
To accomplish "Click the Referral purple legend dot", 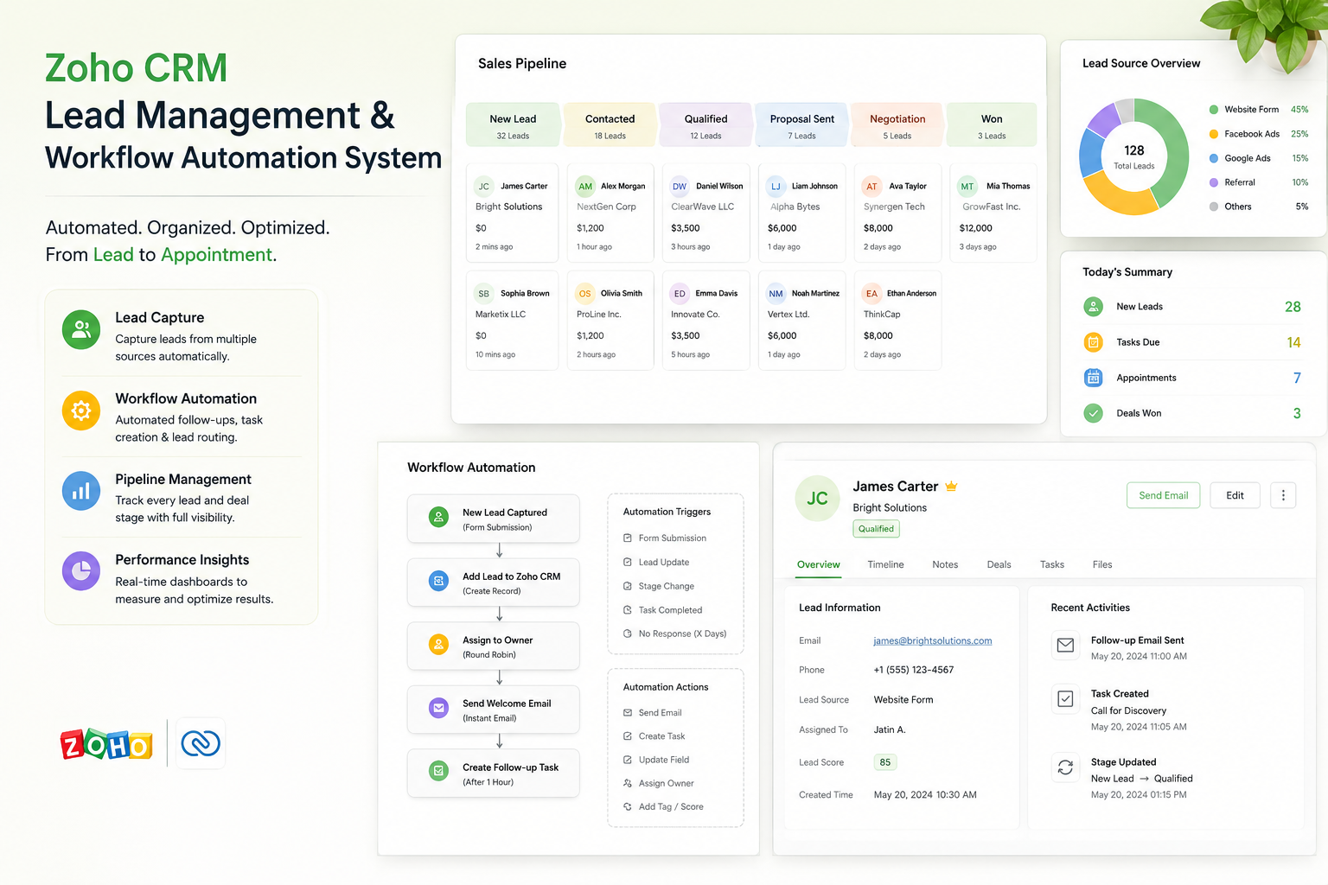I will click(x=1214, y=182).
